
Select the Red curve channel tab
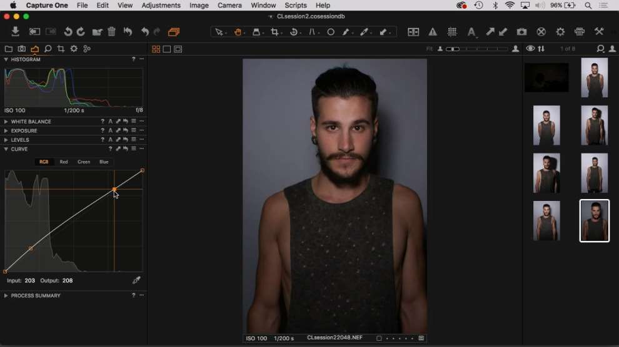[x=64, y=162]
